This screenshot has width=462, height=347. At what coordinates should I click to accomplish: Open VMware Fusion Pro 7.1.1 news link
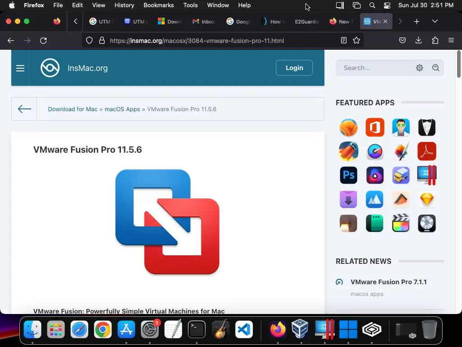pyautogui.click(x=388, y=282)
